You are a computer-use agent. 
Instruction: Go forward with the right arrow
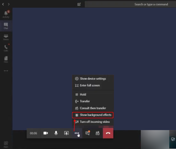coord(9,4)
